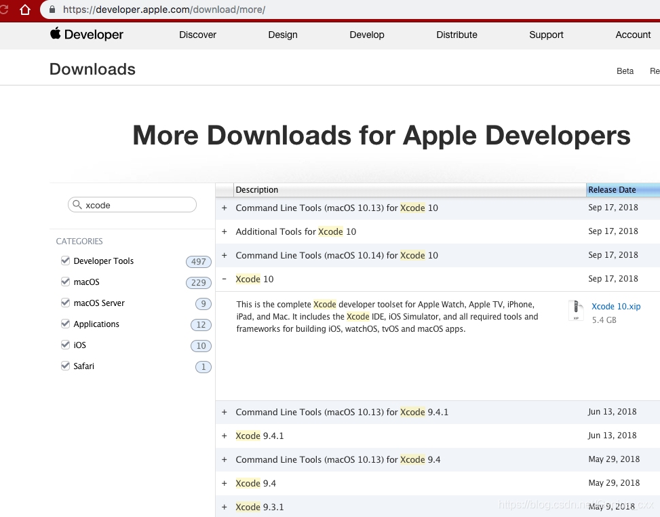Expand Command Line Tools for Xcode 9.4

(225, 459)
